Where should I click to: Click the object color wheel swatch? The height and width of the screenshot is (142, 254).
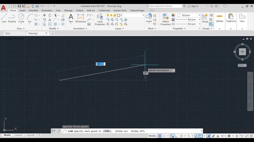click(x=173, y=15)
